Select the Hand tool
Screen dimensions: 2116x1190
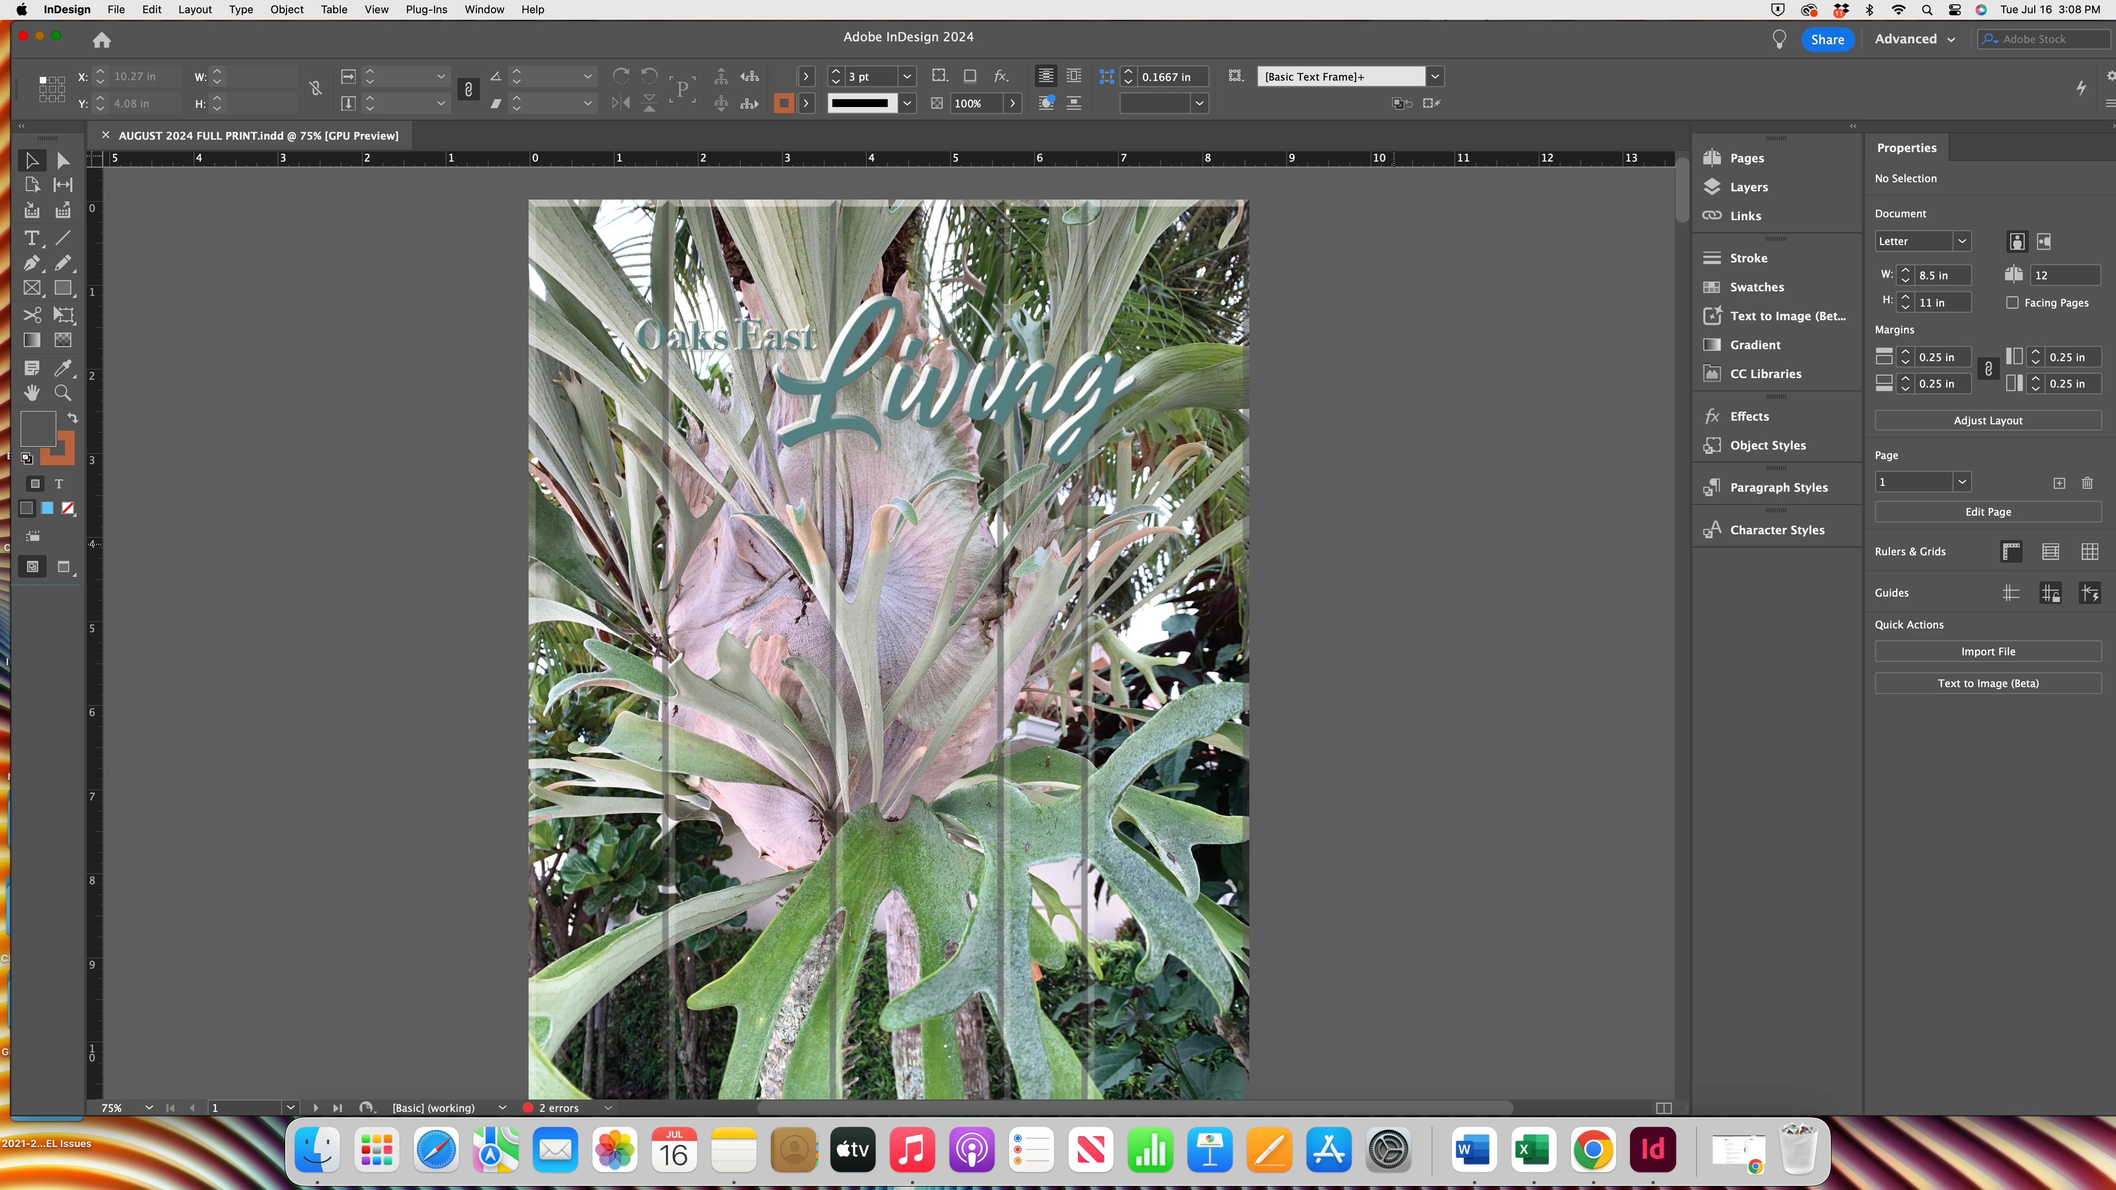[32, 393]
